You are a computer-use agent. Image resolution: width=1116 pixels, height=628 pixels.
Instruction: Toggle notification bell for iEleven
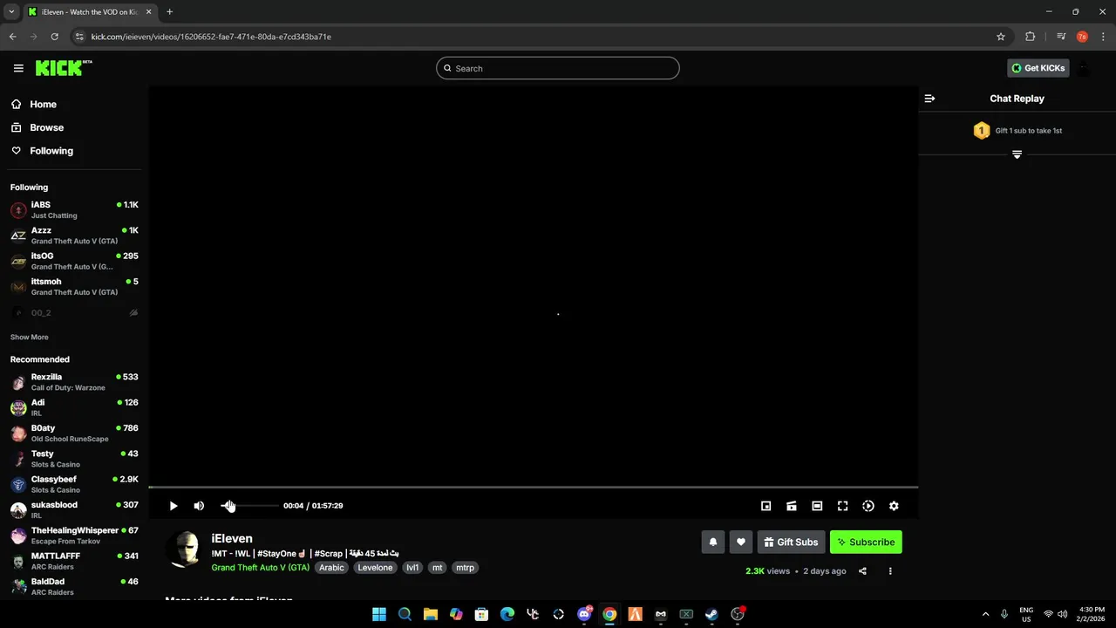coord(713,542)
